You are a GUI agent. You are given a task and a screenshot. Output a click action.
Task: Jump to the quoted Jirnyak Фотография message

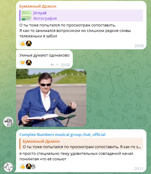point(81,16)
